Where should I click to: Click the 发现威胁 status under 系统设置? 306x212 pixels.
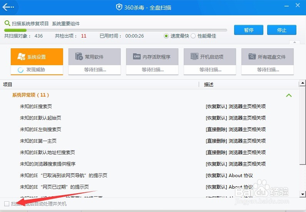(x=36, y=70)
